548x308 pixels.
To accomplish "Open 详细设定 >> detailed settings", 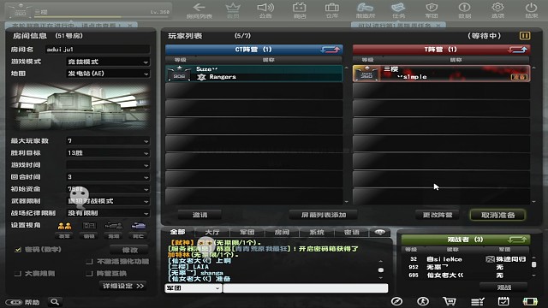I will pos(123,286).
